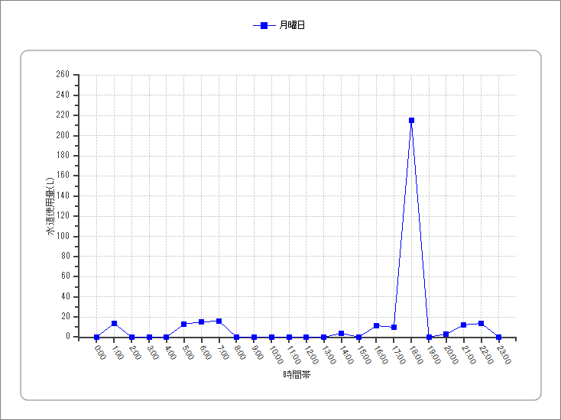Select the data point at 0:00
Screen dimensions: 561x420
96,337
